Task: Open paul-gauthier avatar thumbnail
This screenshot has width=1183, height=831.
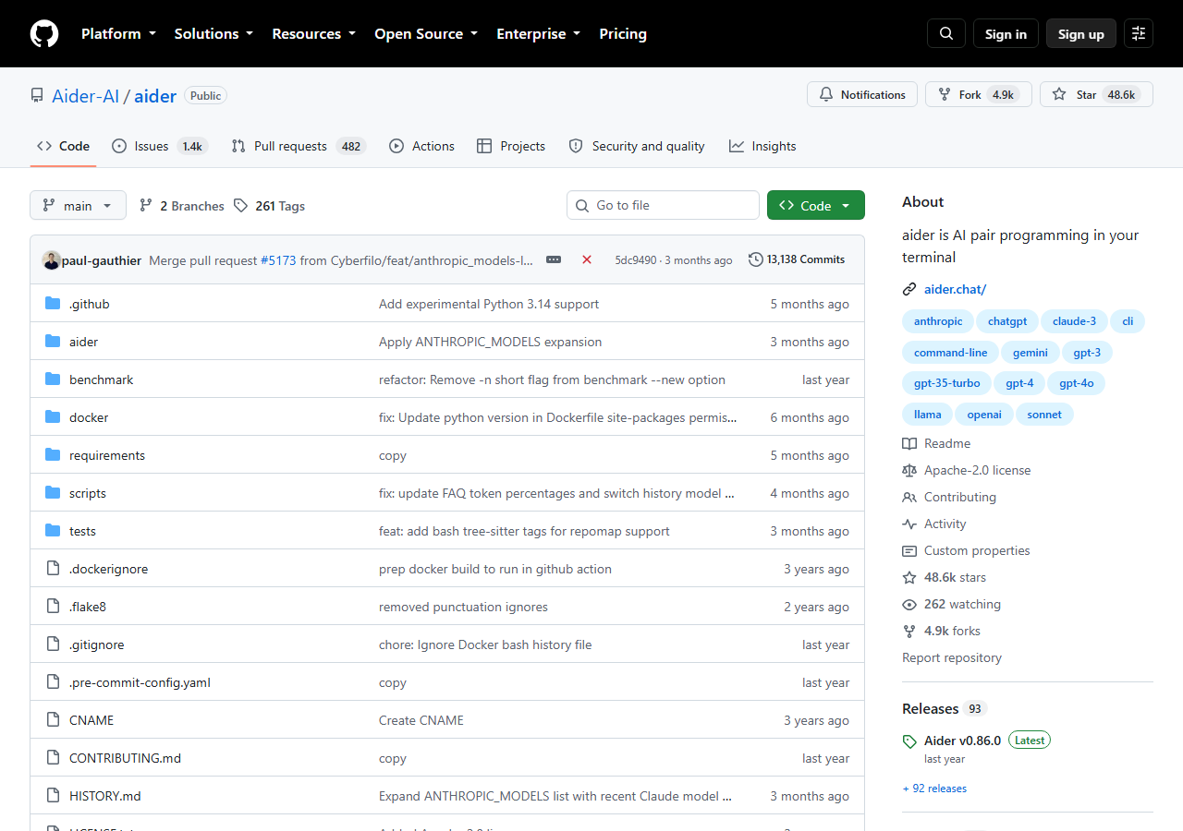Action: [52, 260]
